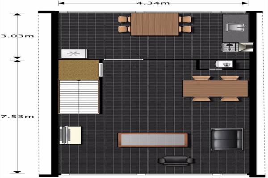Select the brown stair landing
Image resolution: width=268 pixels, height=178 pixels.
click(x=78, y=70)
